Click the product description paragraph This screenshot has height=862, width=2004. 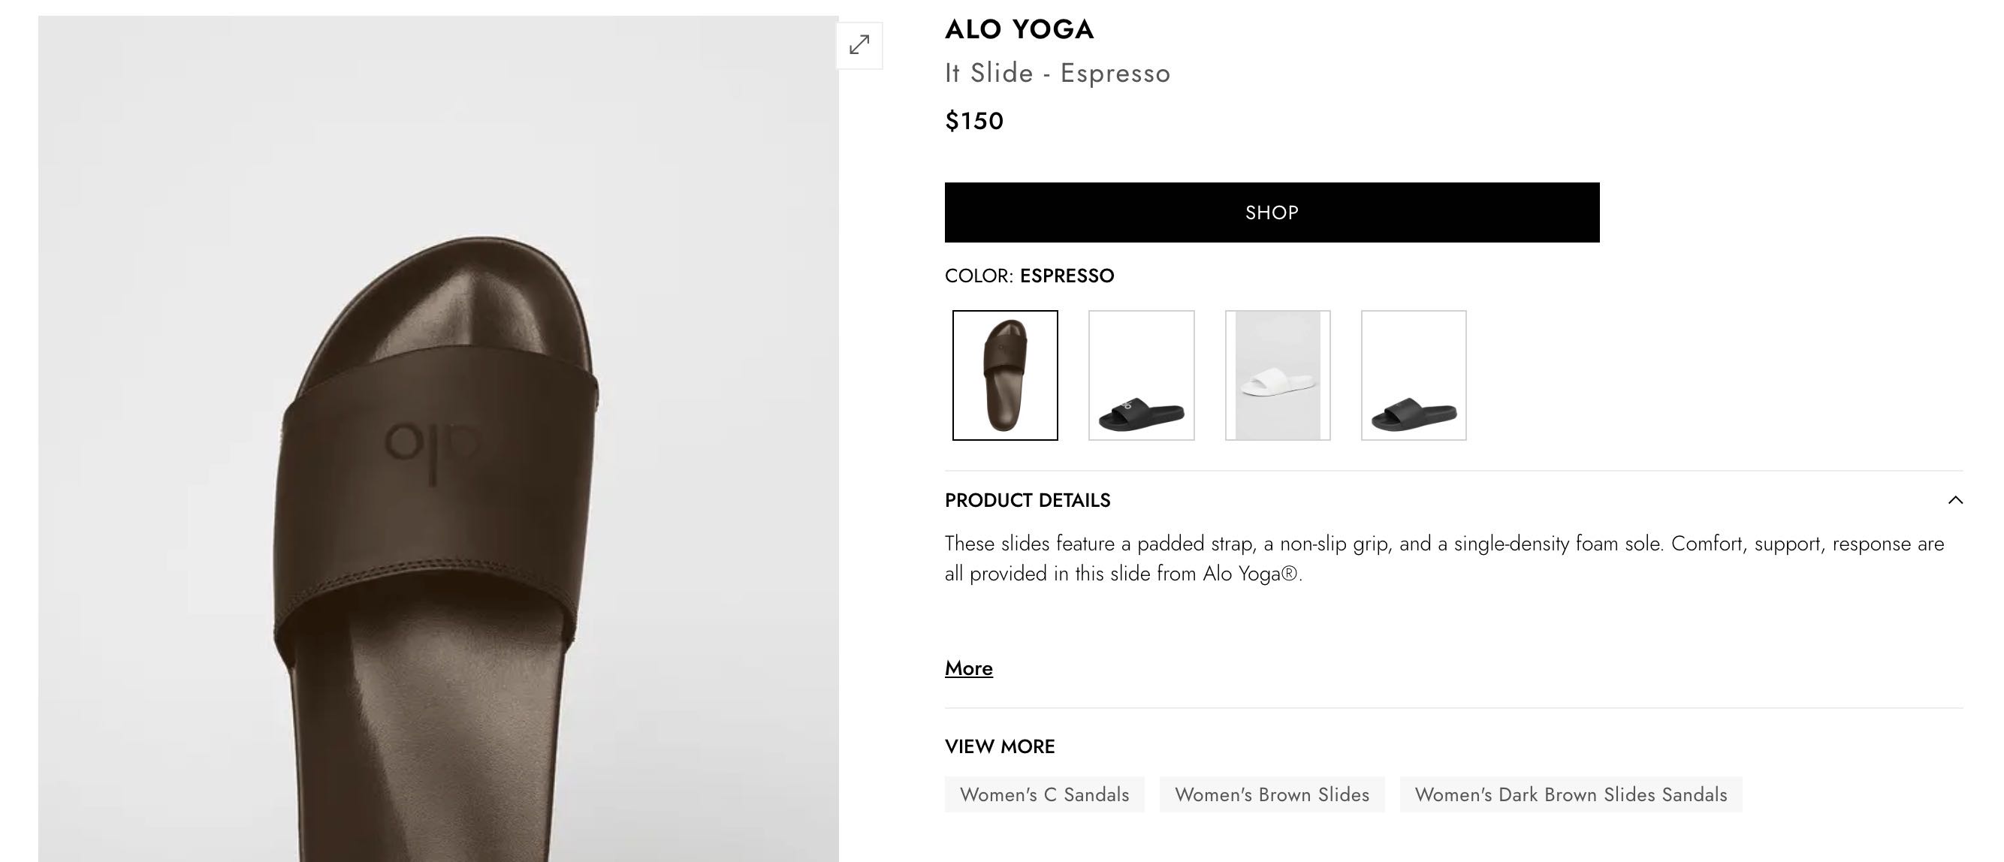click(1443, 559)
